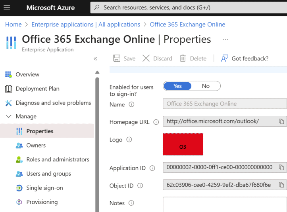Image resolution: width=287 pixels, height=212 pixels.
Task: Open the ellipsis more options menu
Action: [x=225, y=39]
